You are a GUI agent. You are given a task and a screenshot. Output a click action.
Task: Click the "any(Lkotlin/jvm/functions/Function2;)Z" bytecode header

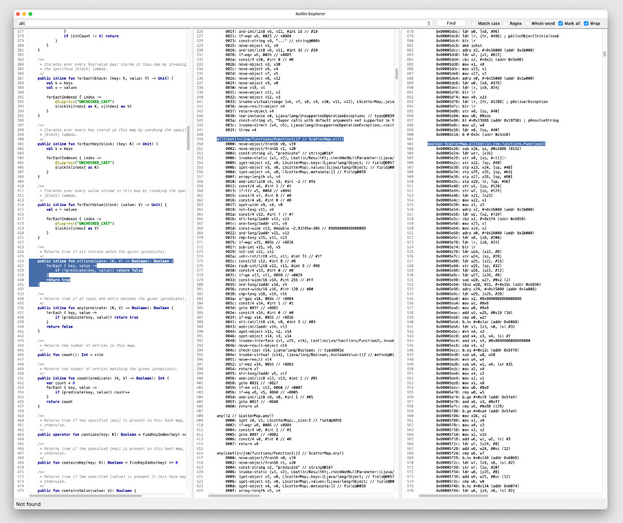point(280,453)
